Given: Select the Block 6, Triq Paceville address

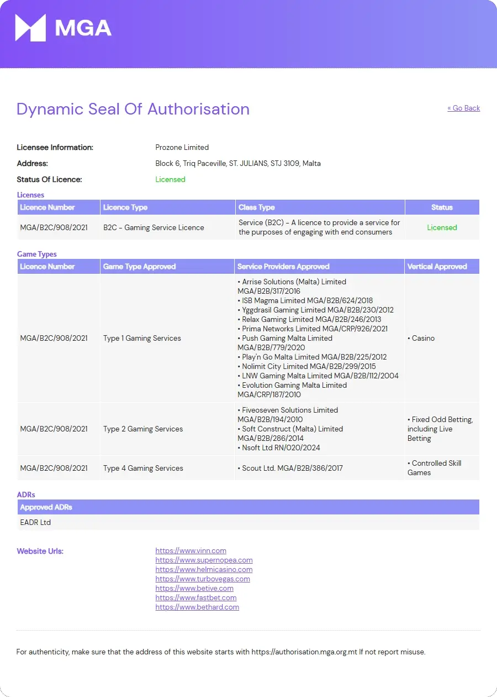Looking at the screenshot, I should (238, 163).
